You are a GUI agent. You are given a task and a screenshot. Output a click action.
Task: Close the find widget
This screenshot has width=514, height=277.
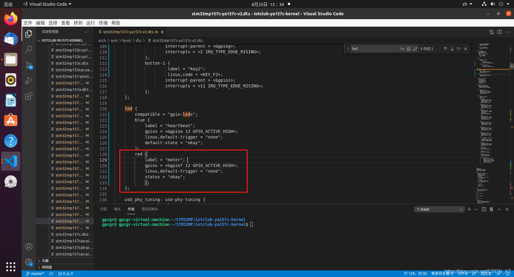coord(466,49)
